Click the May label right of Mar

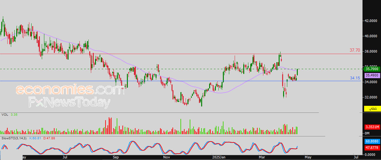[x=308, y=157]
